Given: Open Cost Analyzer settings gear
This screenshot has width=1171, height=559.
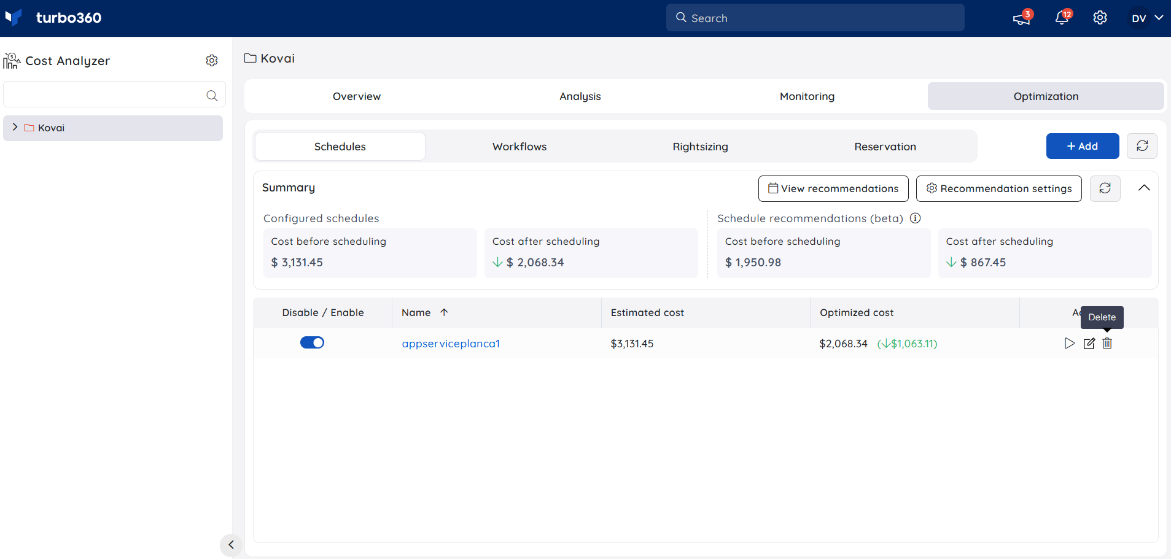Looking at the screenshot, I should (x=212, y=60).
